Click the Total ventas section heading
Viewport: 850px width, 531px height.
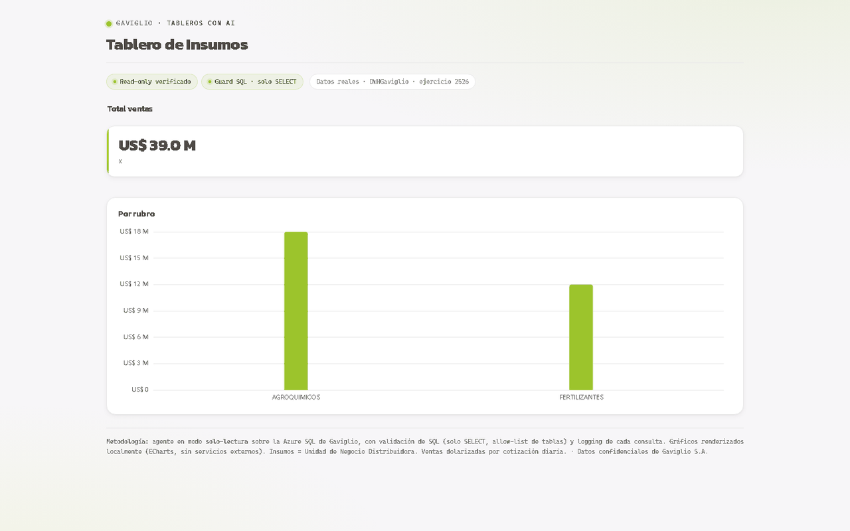[130, 109]
